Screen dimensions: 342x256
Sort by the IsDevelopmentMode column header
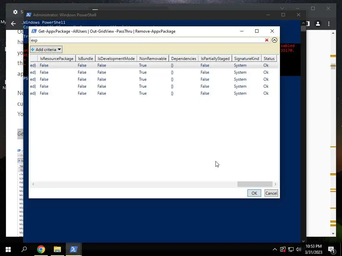click(x=116, y=59)
